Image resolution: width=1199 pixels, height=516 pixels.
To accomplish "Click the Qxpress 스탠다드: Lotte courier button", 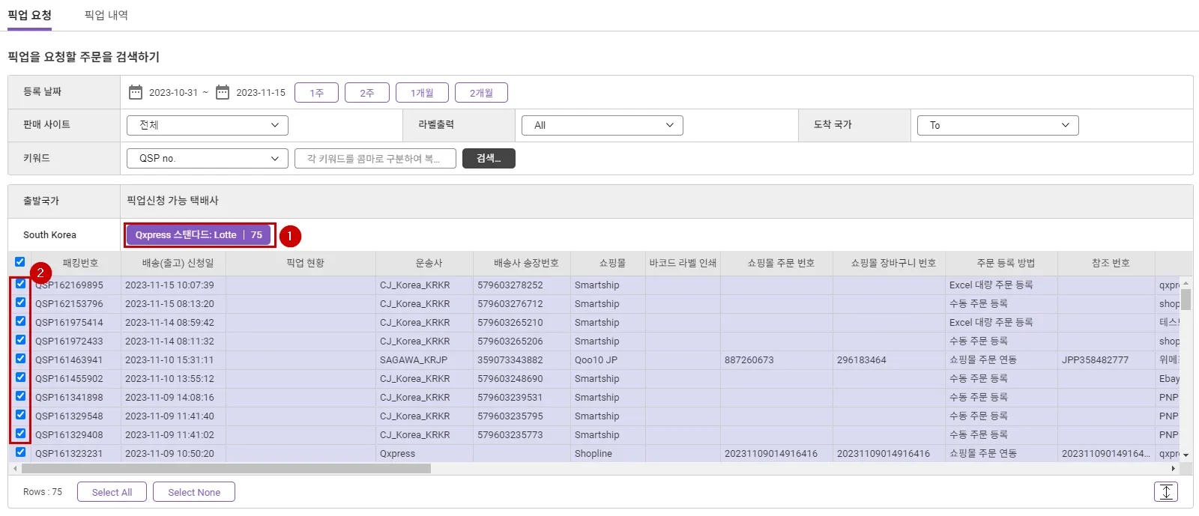I will click(x=198, y=235).
